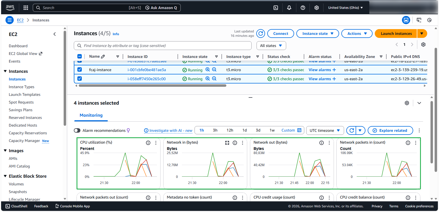This screenshot has width=439, height=212.
Task: Show Network out info icon
Action: [x=322, y=143]
